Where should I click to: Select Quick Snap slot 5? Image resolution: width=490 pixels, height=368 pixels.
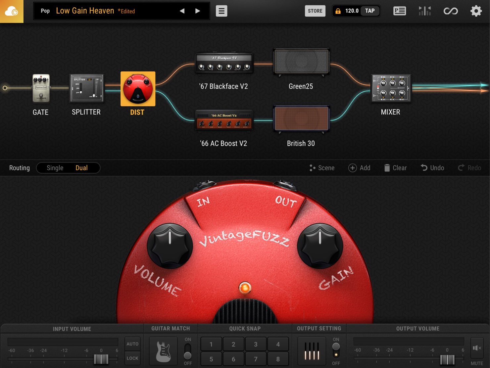(x=211, y=359)
